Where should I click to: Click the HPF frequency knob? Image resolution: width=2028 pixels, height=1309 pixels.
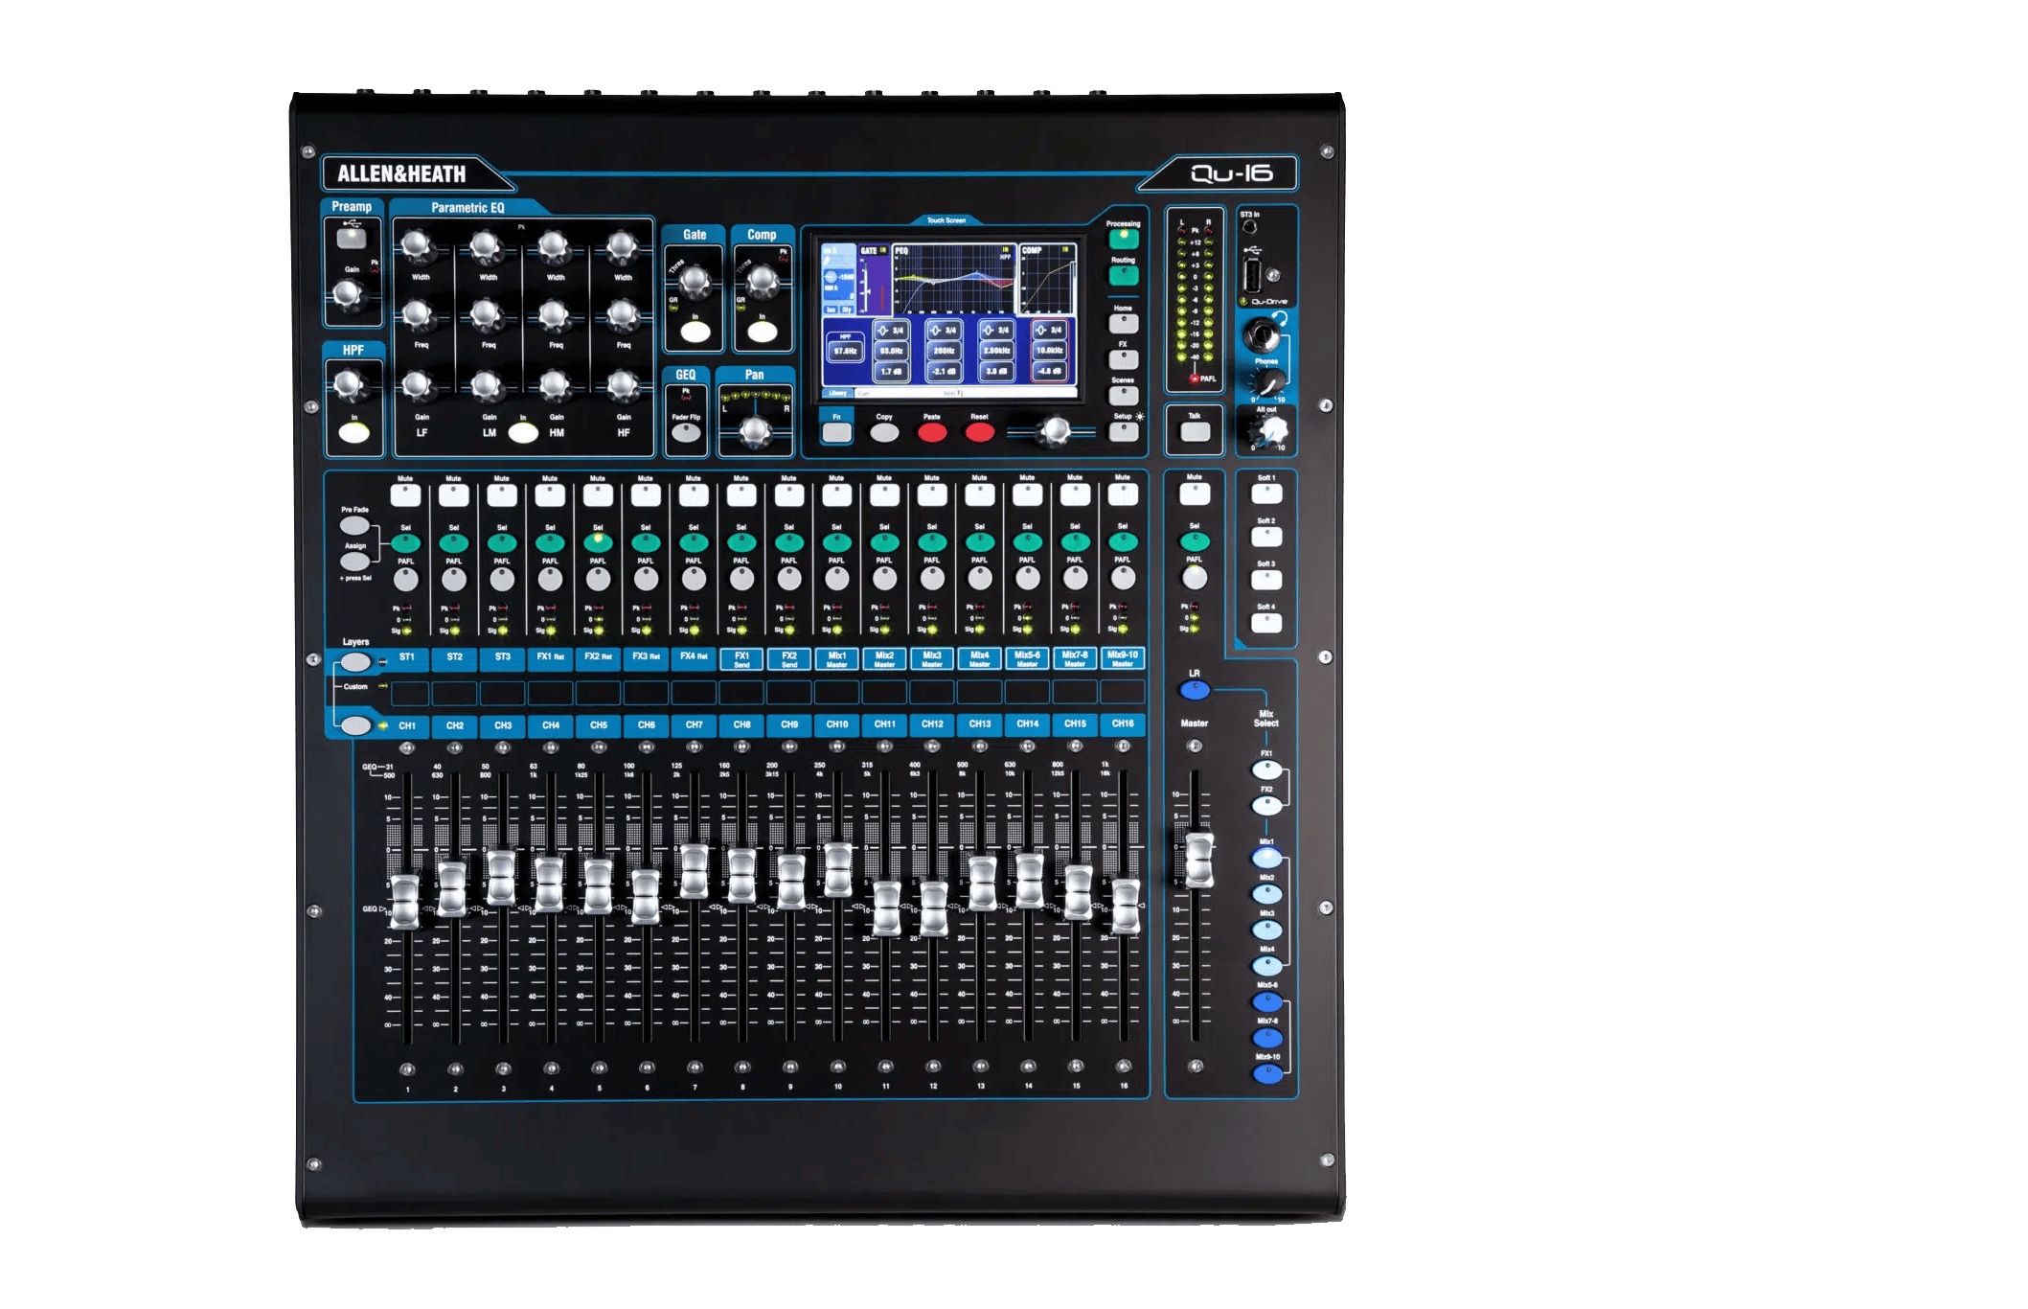click(348, 385)
